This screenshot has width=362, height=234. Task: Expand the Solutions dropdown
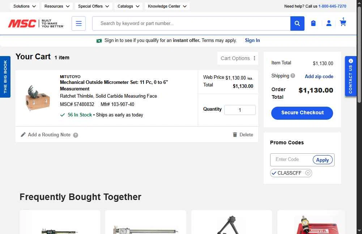point(25,6)
